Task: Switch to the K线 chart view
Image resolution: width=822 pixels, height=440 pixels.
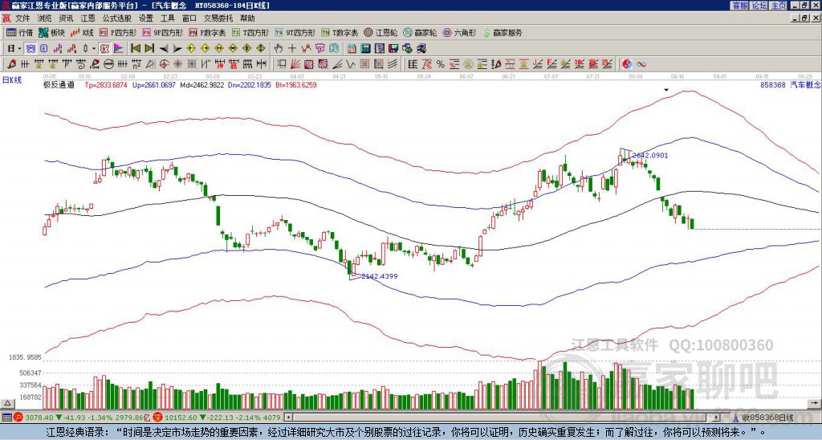Action: tap(82, 32)
